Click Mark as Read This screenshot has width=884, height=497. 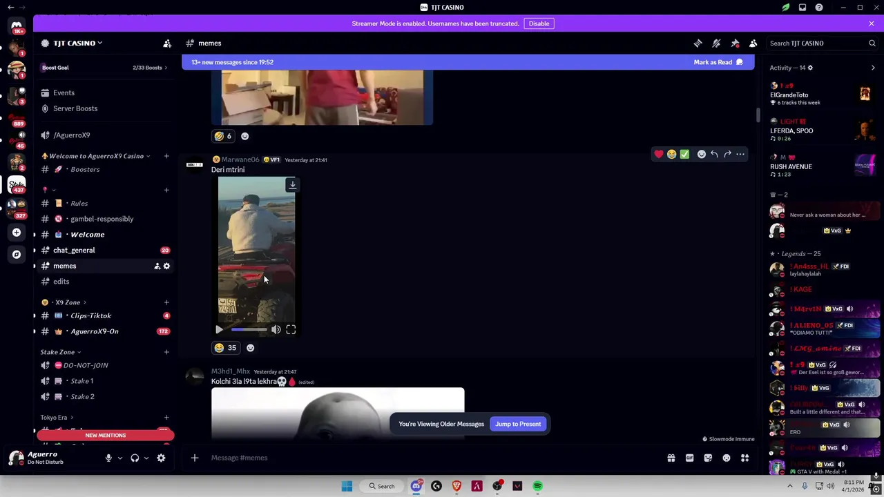click(718, 62)
